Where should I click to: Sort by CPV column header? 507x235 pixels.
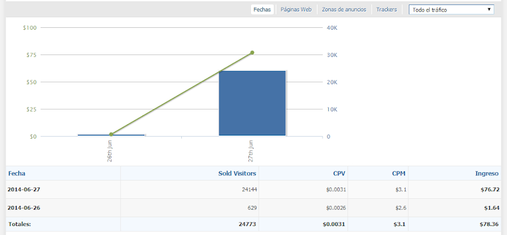click(x=339, y=174)
